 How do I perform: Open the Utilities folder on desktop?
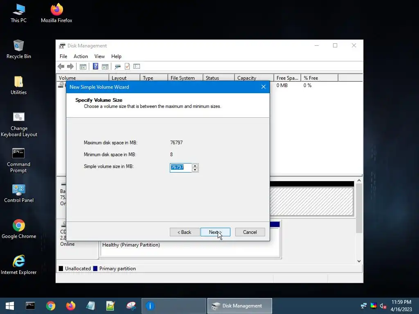pos(18,85)
